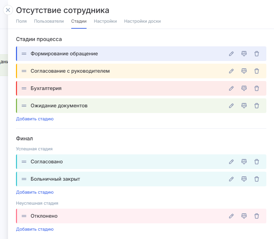Delete the Согласовано stage
This screenshot has width=274, height=239.
[257, 162]
